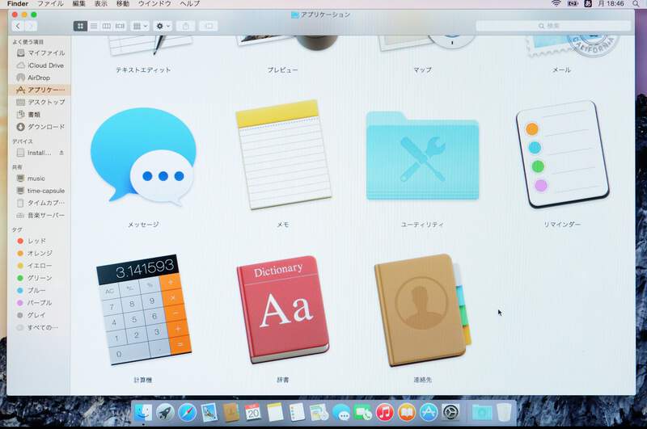Image resolution: width=647 pixels, height=429 pixels.
Task: Open the Messages (メッセージ) app icon
Action: [x=143, y=157]
